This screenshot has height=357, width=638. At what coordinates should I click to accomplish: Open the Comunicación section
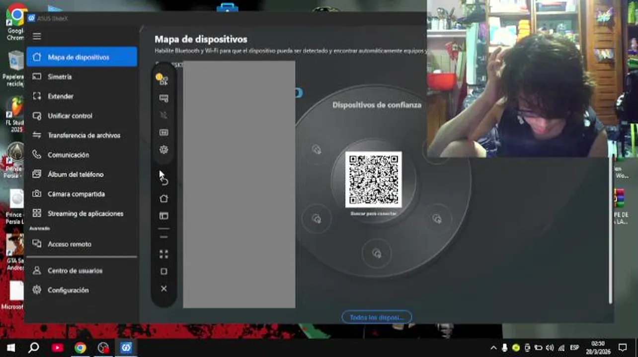click(82, 155)
